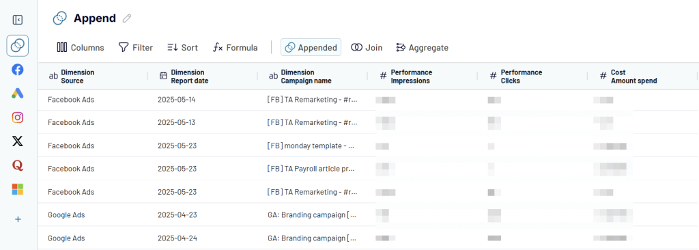The width and height of the screenshot is (699, 250).
Task: Select the Append source icon in sidebar
Action: (17, 46)
